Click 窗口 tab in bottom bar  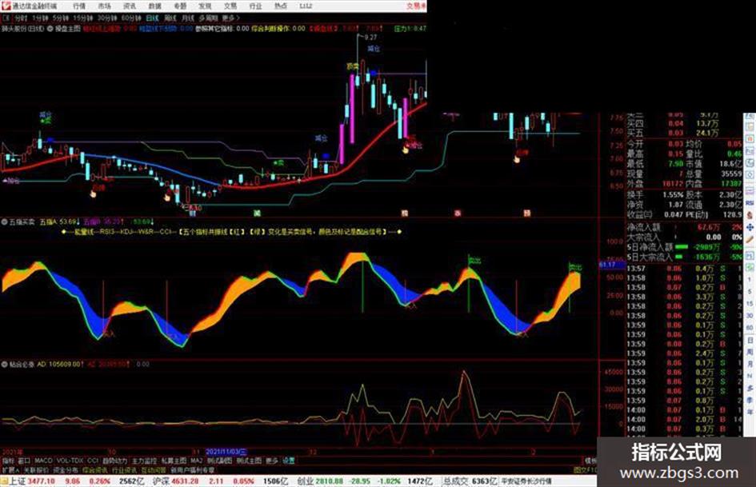click(x=24, y=461)
